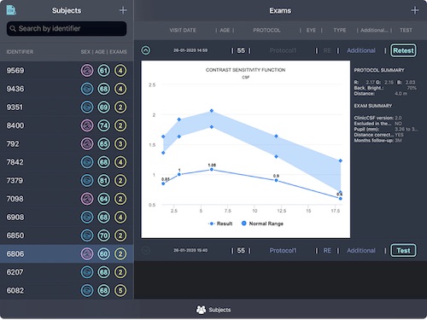Click sex icon for subject 6806
This screenshot has height=320, width=427.
(x=87, y=253)
